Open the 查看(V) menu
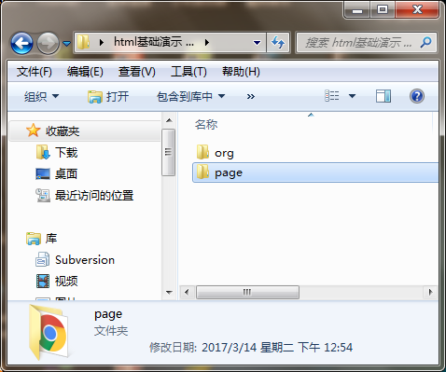Image resolution: width=446 pixels, height=372 pixels. [137, 72]
